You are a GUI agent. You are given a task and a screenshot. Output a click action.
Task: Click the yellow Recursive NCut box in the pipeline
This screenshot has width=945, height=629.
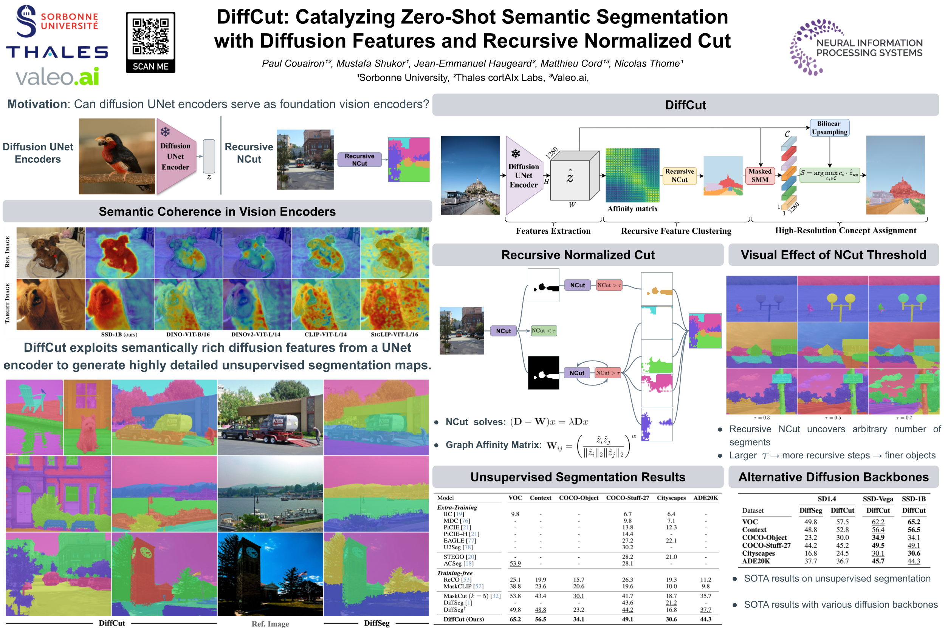[679, 175]
